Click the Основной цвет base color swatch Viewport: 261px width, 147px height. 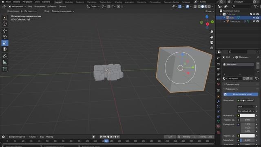pos(247,116)
